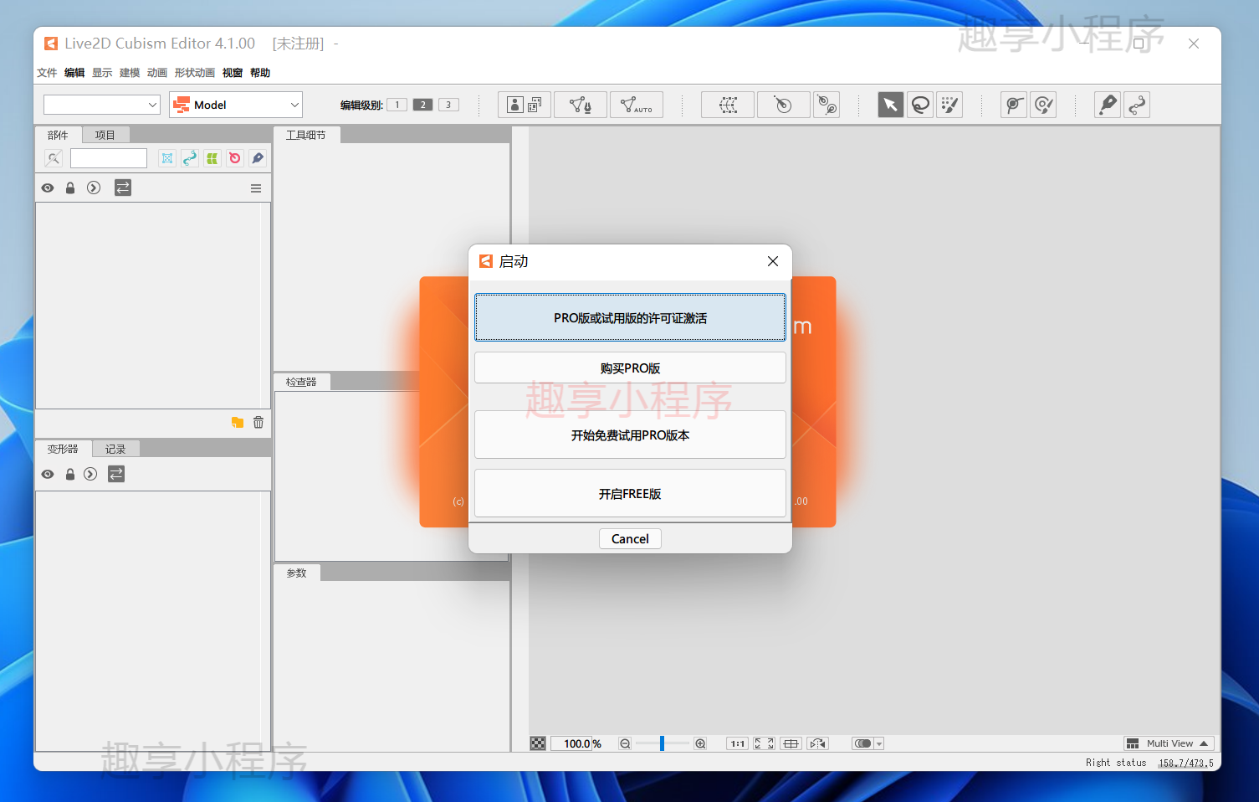Expand the Multi View selector
This screenshot has width=1259, height=802.
click(x=1169, y=743)
